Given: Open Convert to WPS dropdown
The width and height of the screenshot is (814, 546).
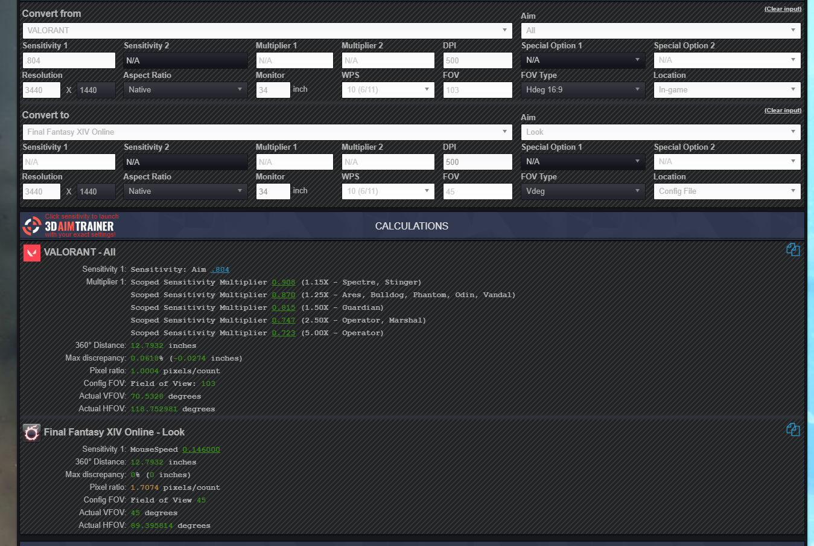Looking at the screenshot, I should (x=388, y=191).
